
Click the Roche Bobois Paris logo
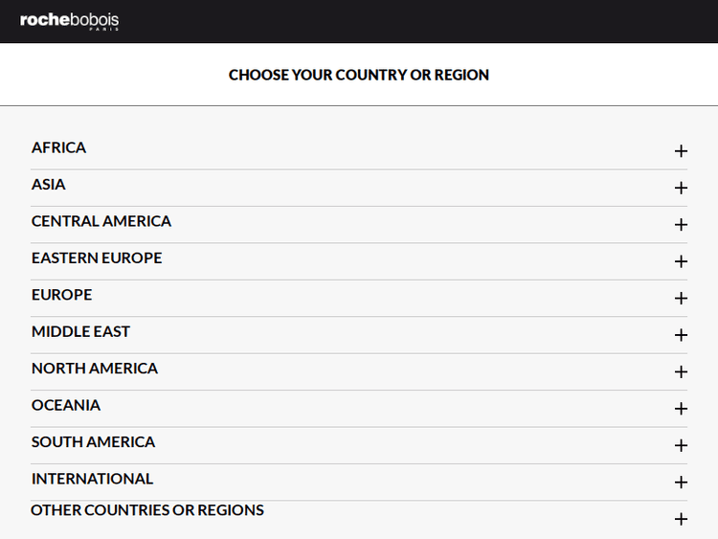pyautogui.click(x=70, y=21)
